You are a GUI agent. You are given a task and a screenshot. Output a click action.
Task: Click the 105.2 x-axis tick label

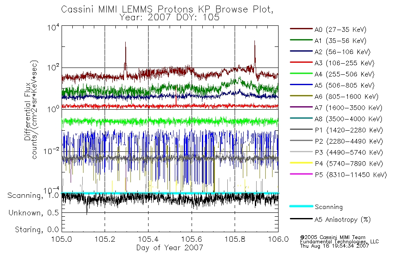[105, 239]
